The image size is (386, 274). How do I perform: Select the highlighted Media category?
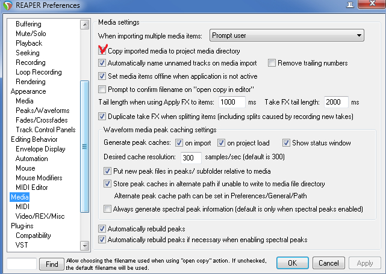pyautogui.click(x=20, y=197)
